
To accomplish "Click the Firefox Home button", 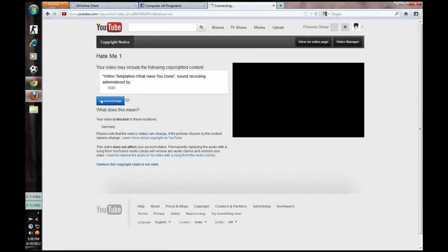I will pos(406,14).
